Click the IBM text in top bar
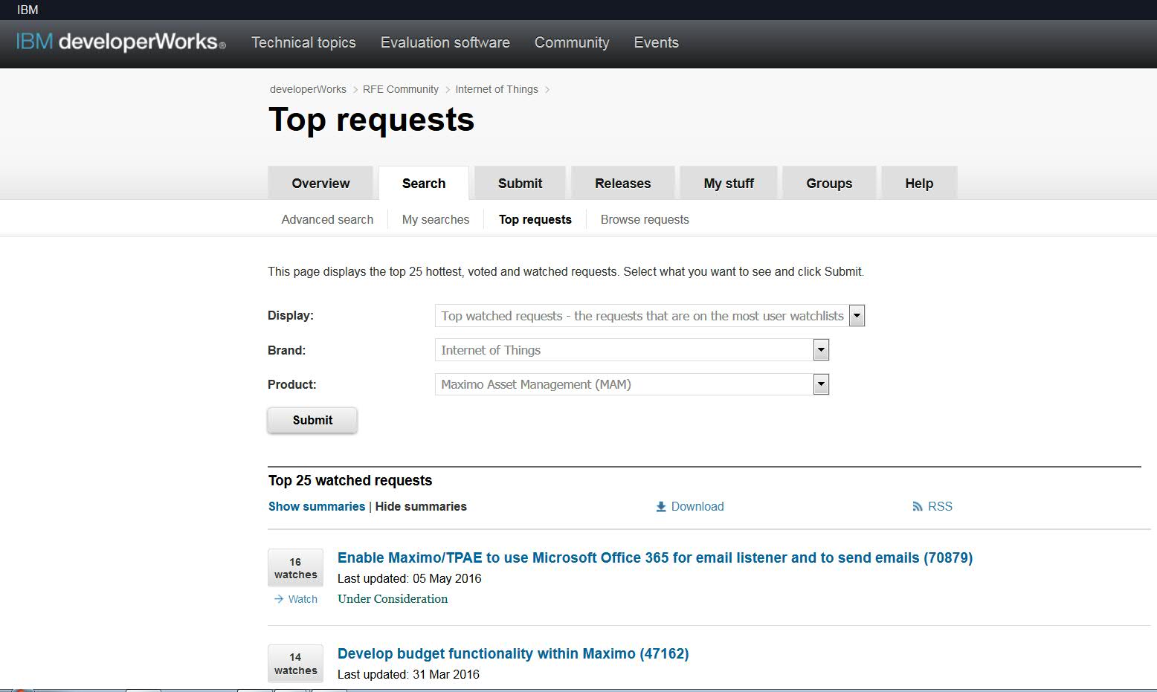The width and height of the screenshot is (1157, 692). 28,10
